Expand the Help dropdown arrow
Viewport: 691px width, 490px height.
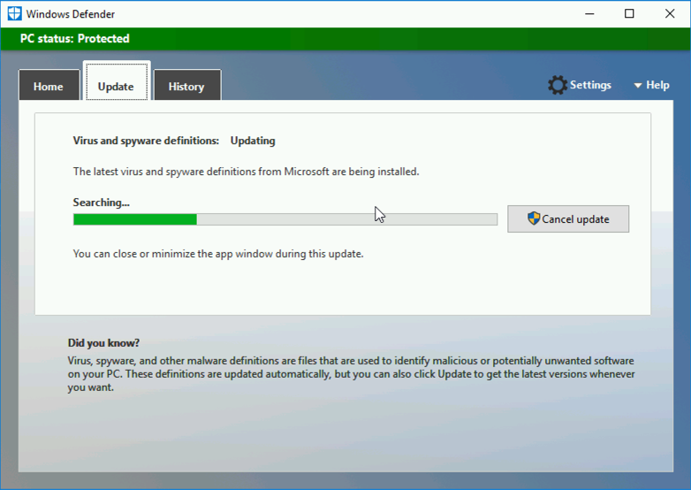(x=638, y=86)
